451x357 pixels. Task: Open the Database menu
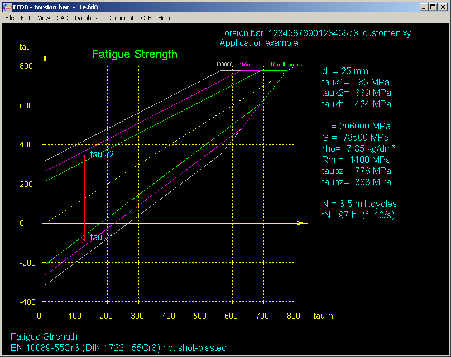pyautogui.click(x=88, y=18)
